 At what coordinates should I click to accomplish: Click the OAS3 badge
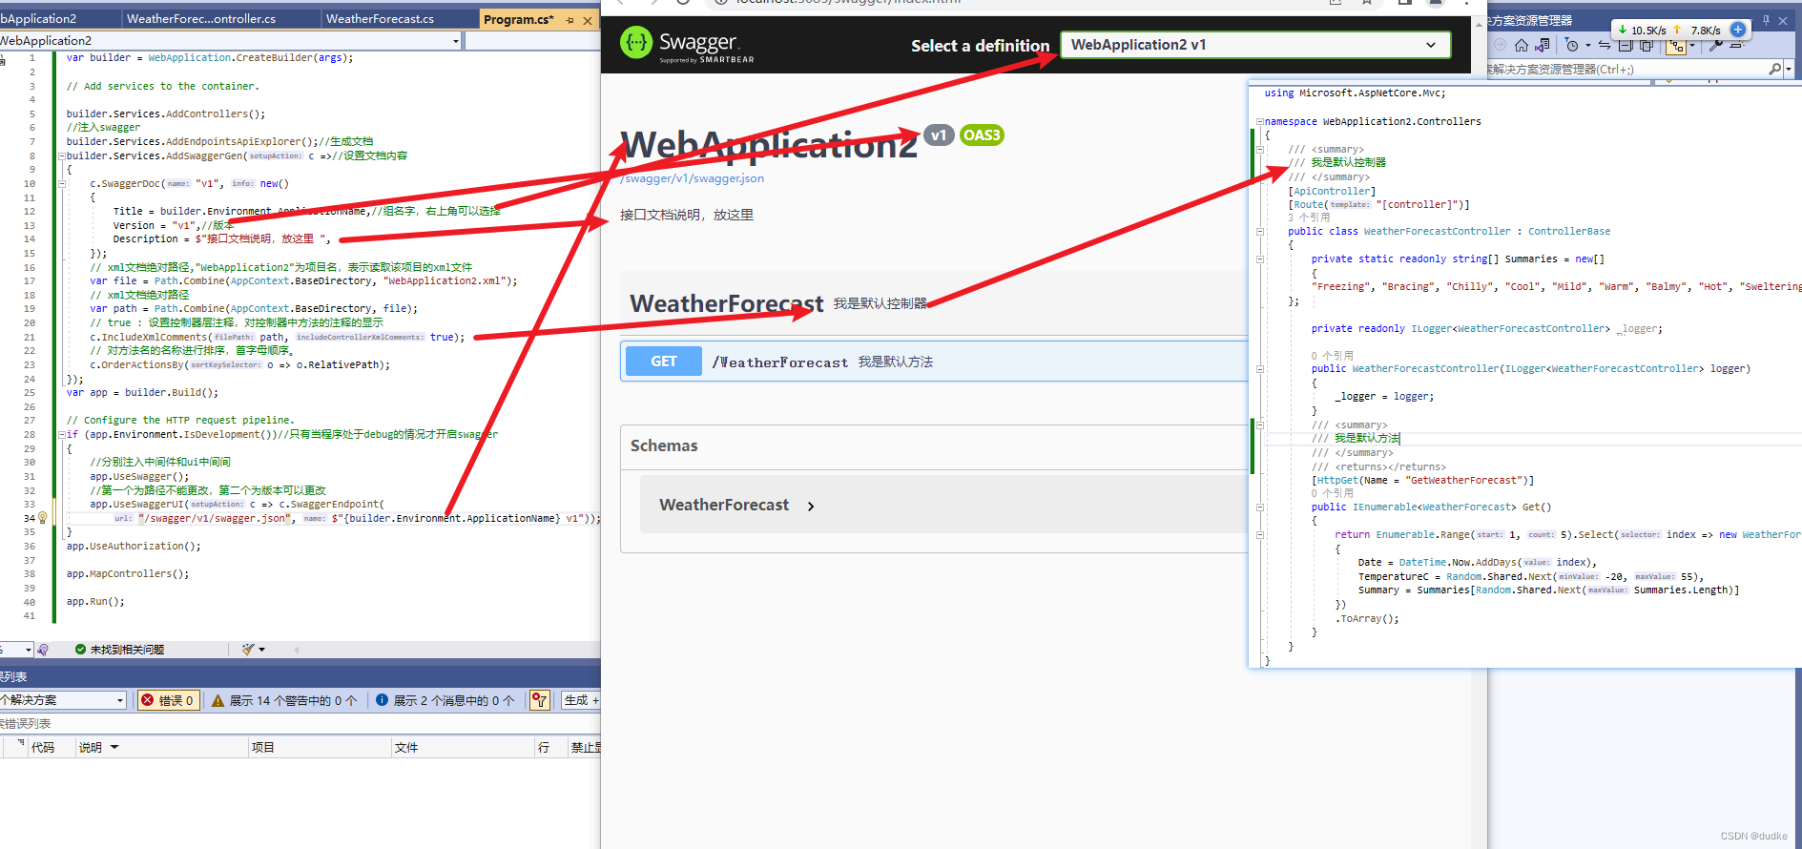(x=982, y=135)
